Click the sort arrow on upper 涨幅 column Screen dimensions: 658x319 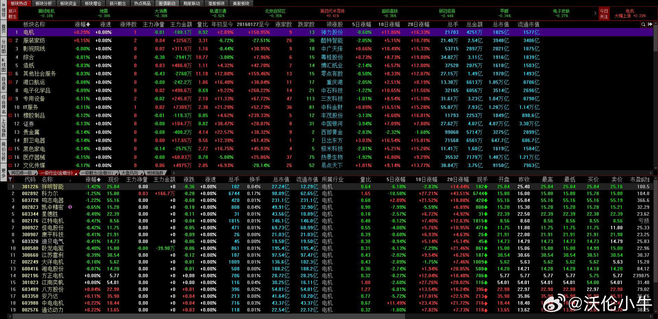(88, 25)
